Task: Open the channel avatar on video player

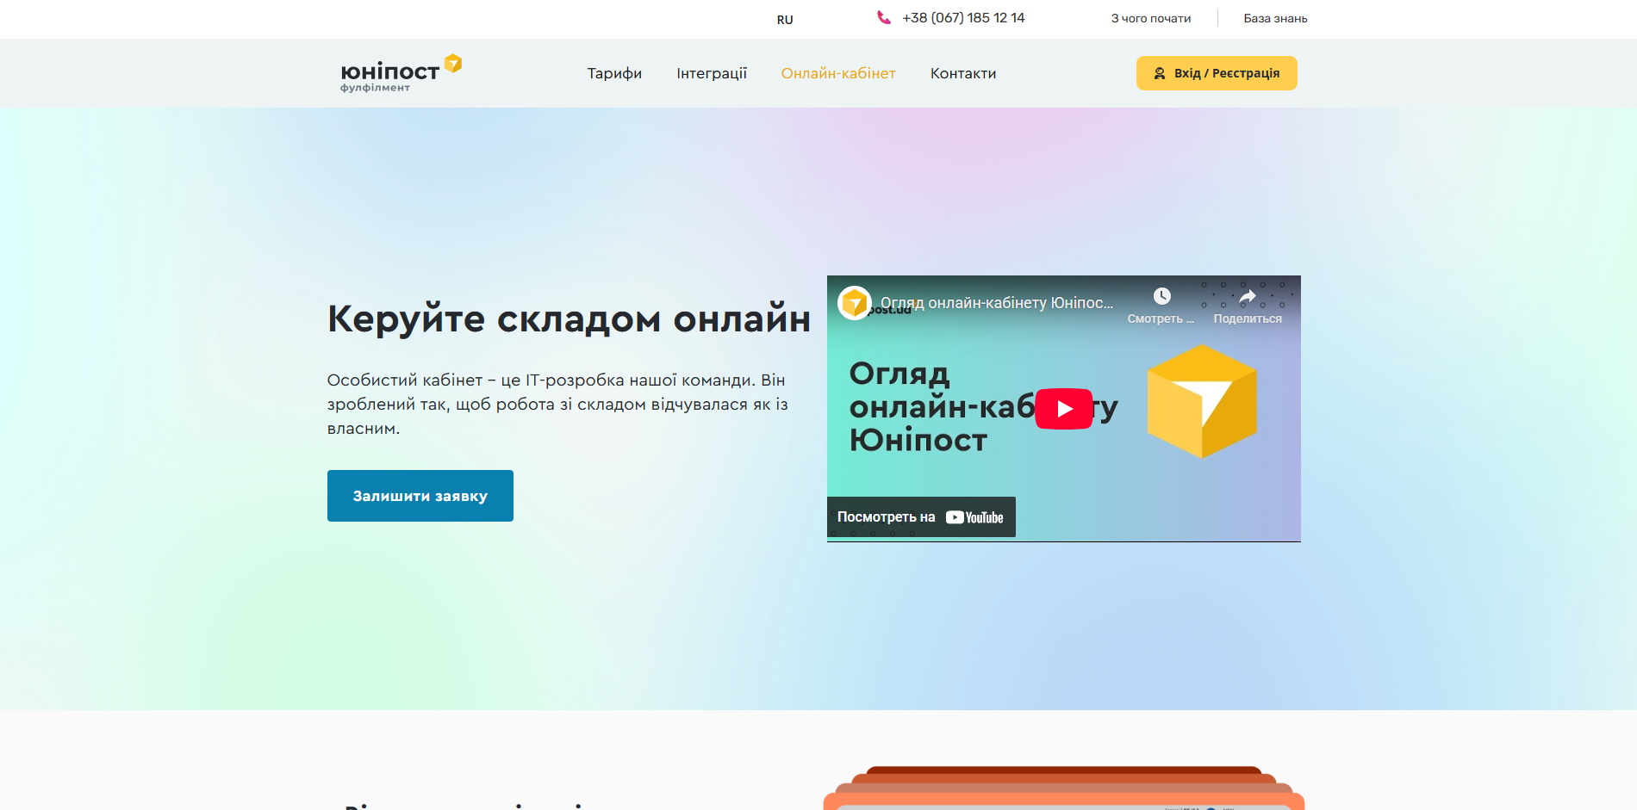Action: [855, 303]
